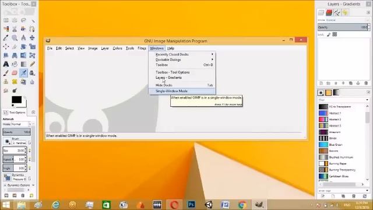Screen dimensions: 373x210
Task: Expand the Recently Closed Docks submenu
Action: pos(182,54)
